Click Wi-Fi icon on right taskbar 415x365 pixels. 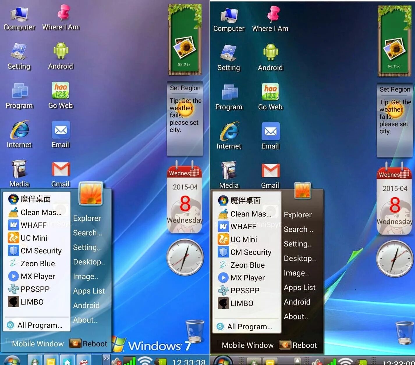click(345, 361)
